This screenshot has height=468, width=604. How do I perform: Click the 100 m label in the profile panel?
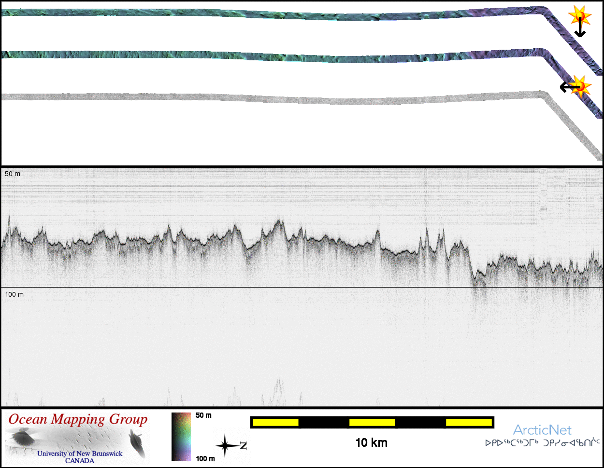click(14, 294)
